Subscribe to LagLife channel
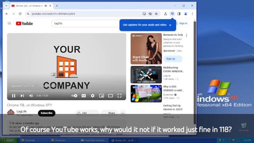This screenshot has height=143, width=254. click(47, 113)
